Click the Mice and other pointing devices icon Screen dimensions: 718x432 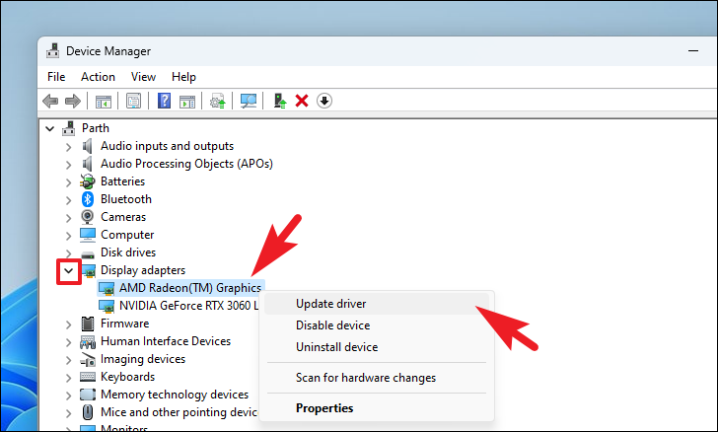pos(88,412)
